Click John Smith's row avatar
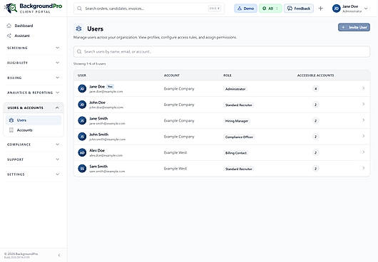This screenshot has height=262, width=378. [82, 137]
